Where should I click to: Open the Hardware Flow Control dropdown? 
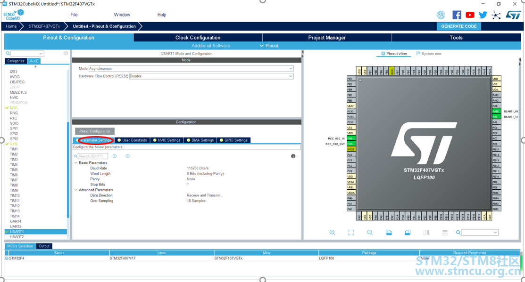tap(211, 76)
